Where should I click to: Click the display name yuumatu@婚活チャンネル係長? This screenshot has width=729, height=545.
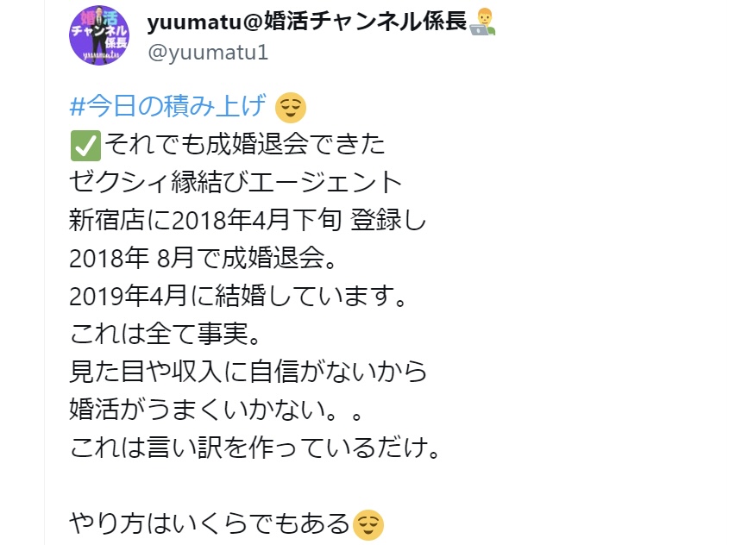(307, 22)
